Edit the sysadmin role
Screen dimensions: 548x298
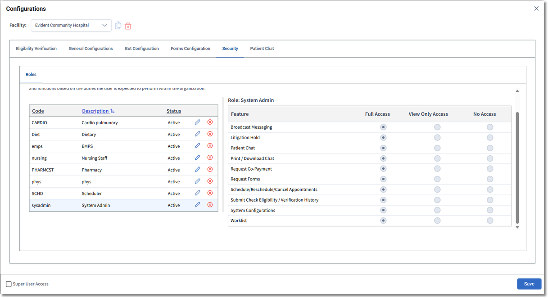tap(197, 205)
